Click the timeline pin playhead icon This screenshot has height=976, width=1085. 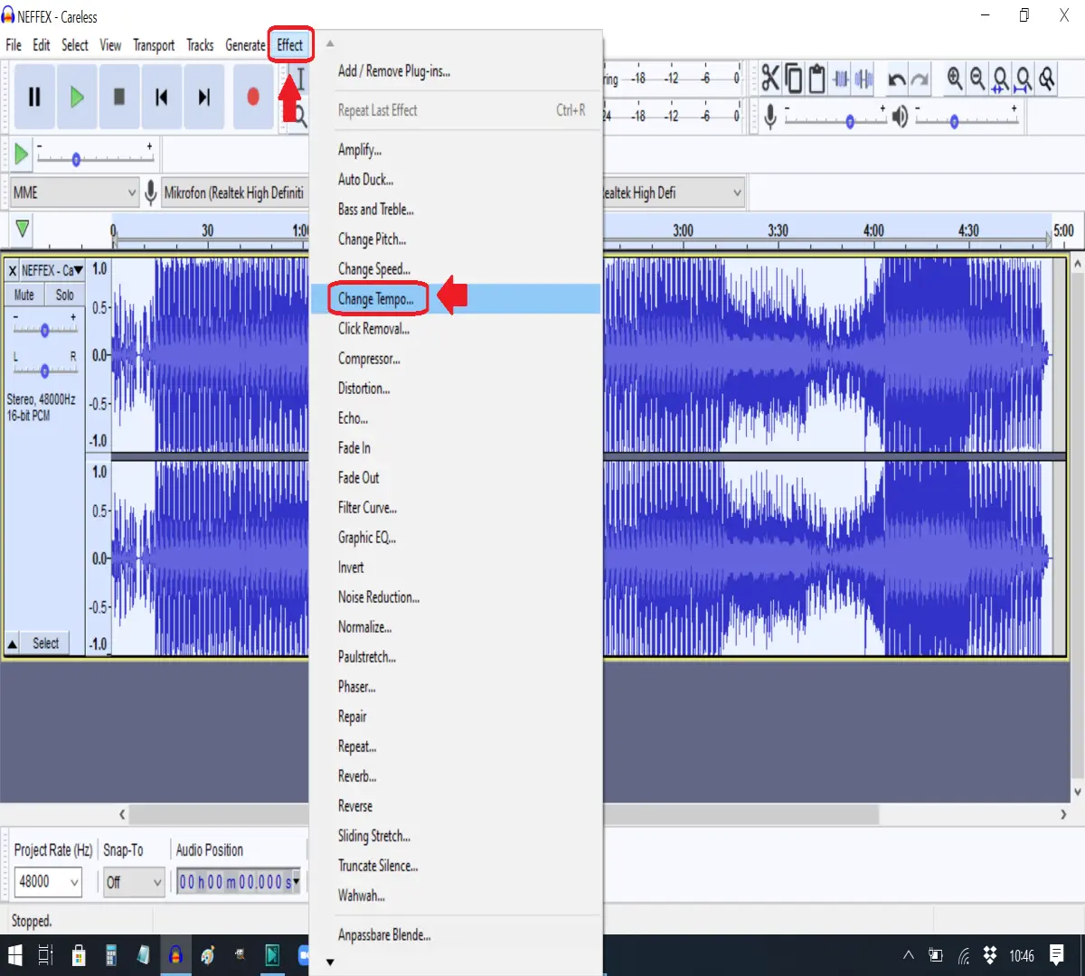[x=23, y=229]
